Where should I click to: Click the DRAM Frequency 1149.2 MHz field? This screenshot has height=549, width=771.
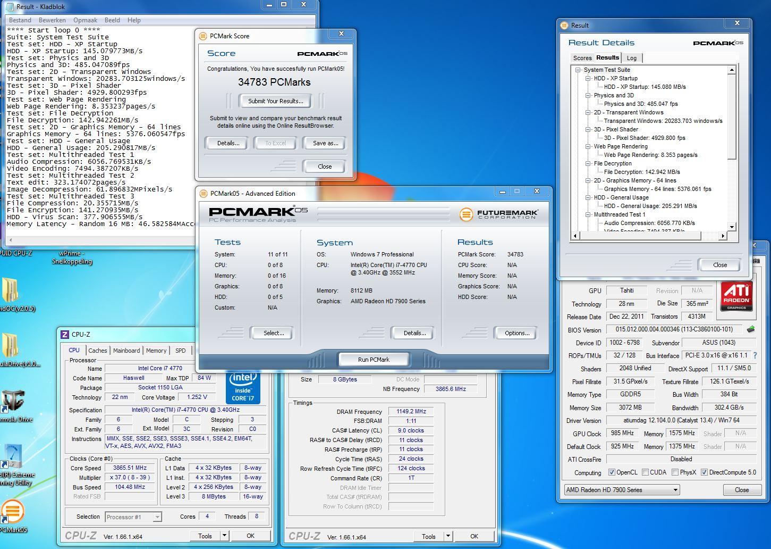[411, 412]
